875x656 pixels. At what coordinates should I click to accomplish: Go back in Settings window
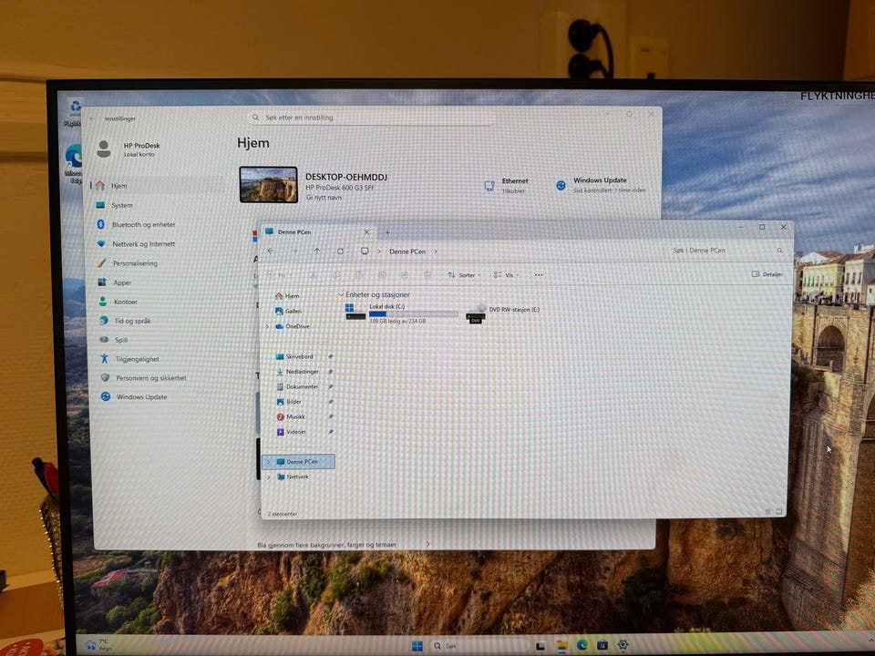[x=92, y=118]
